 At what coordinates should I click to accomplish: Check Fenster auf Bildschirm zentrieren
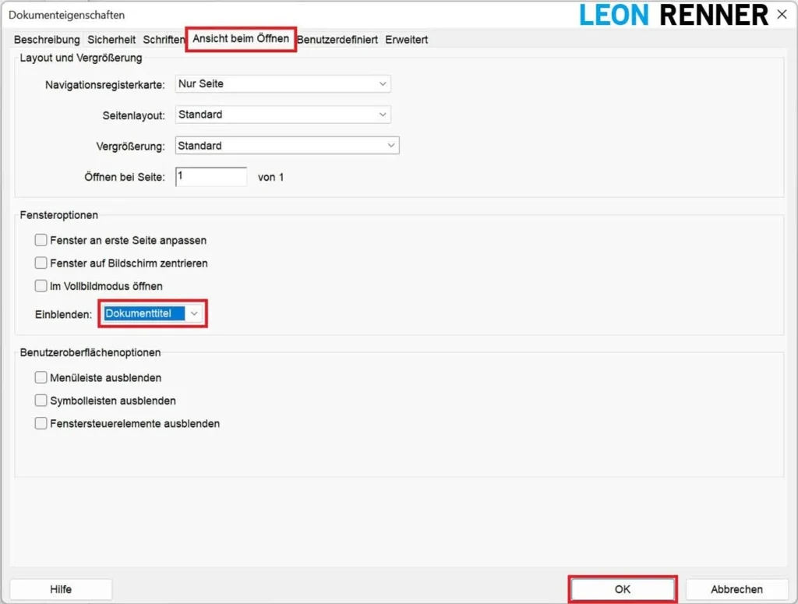(x=41, y=263)
